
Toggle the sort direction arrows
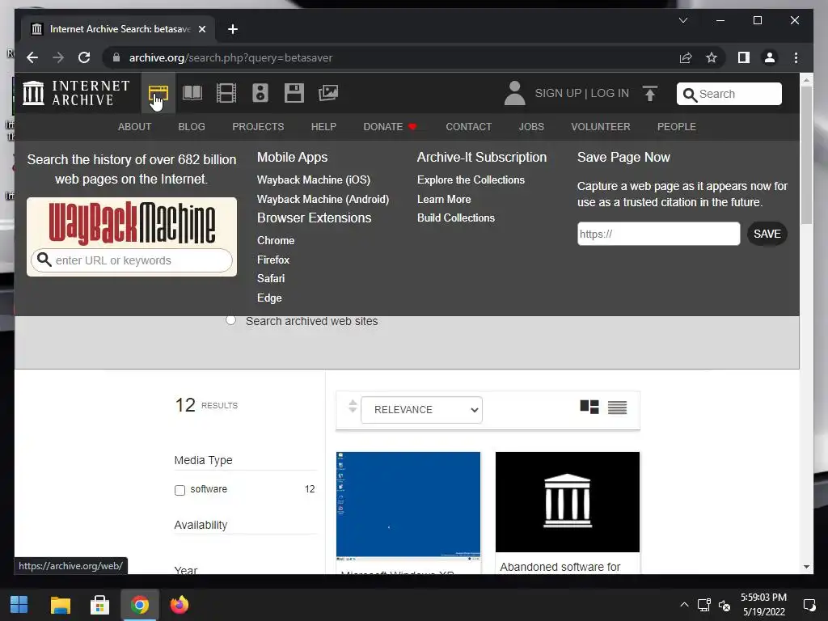tap(353, 406)
